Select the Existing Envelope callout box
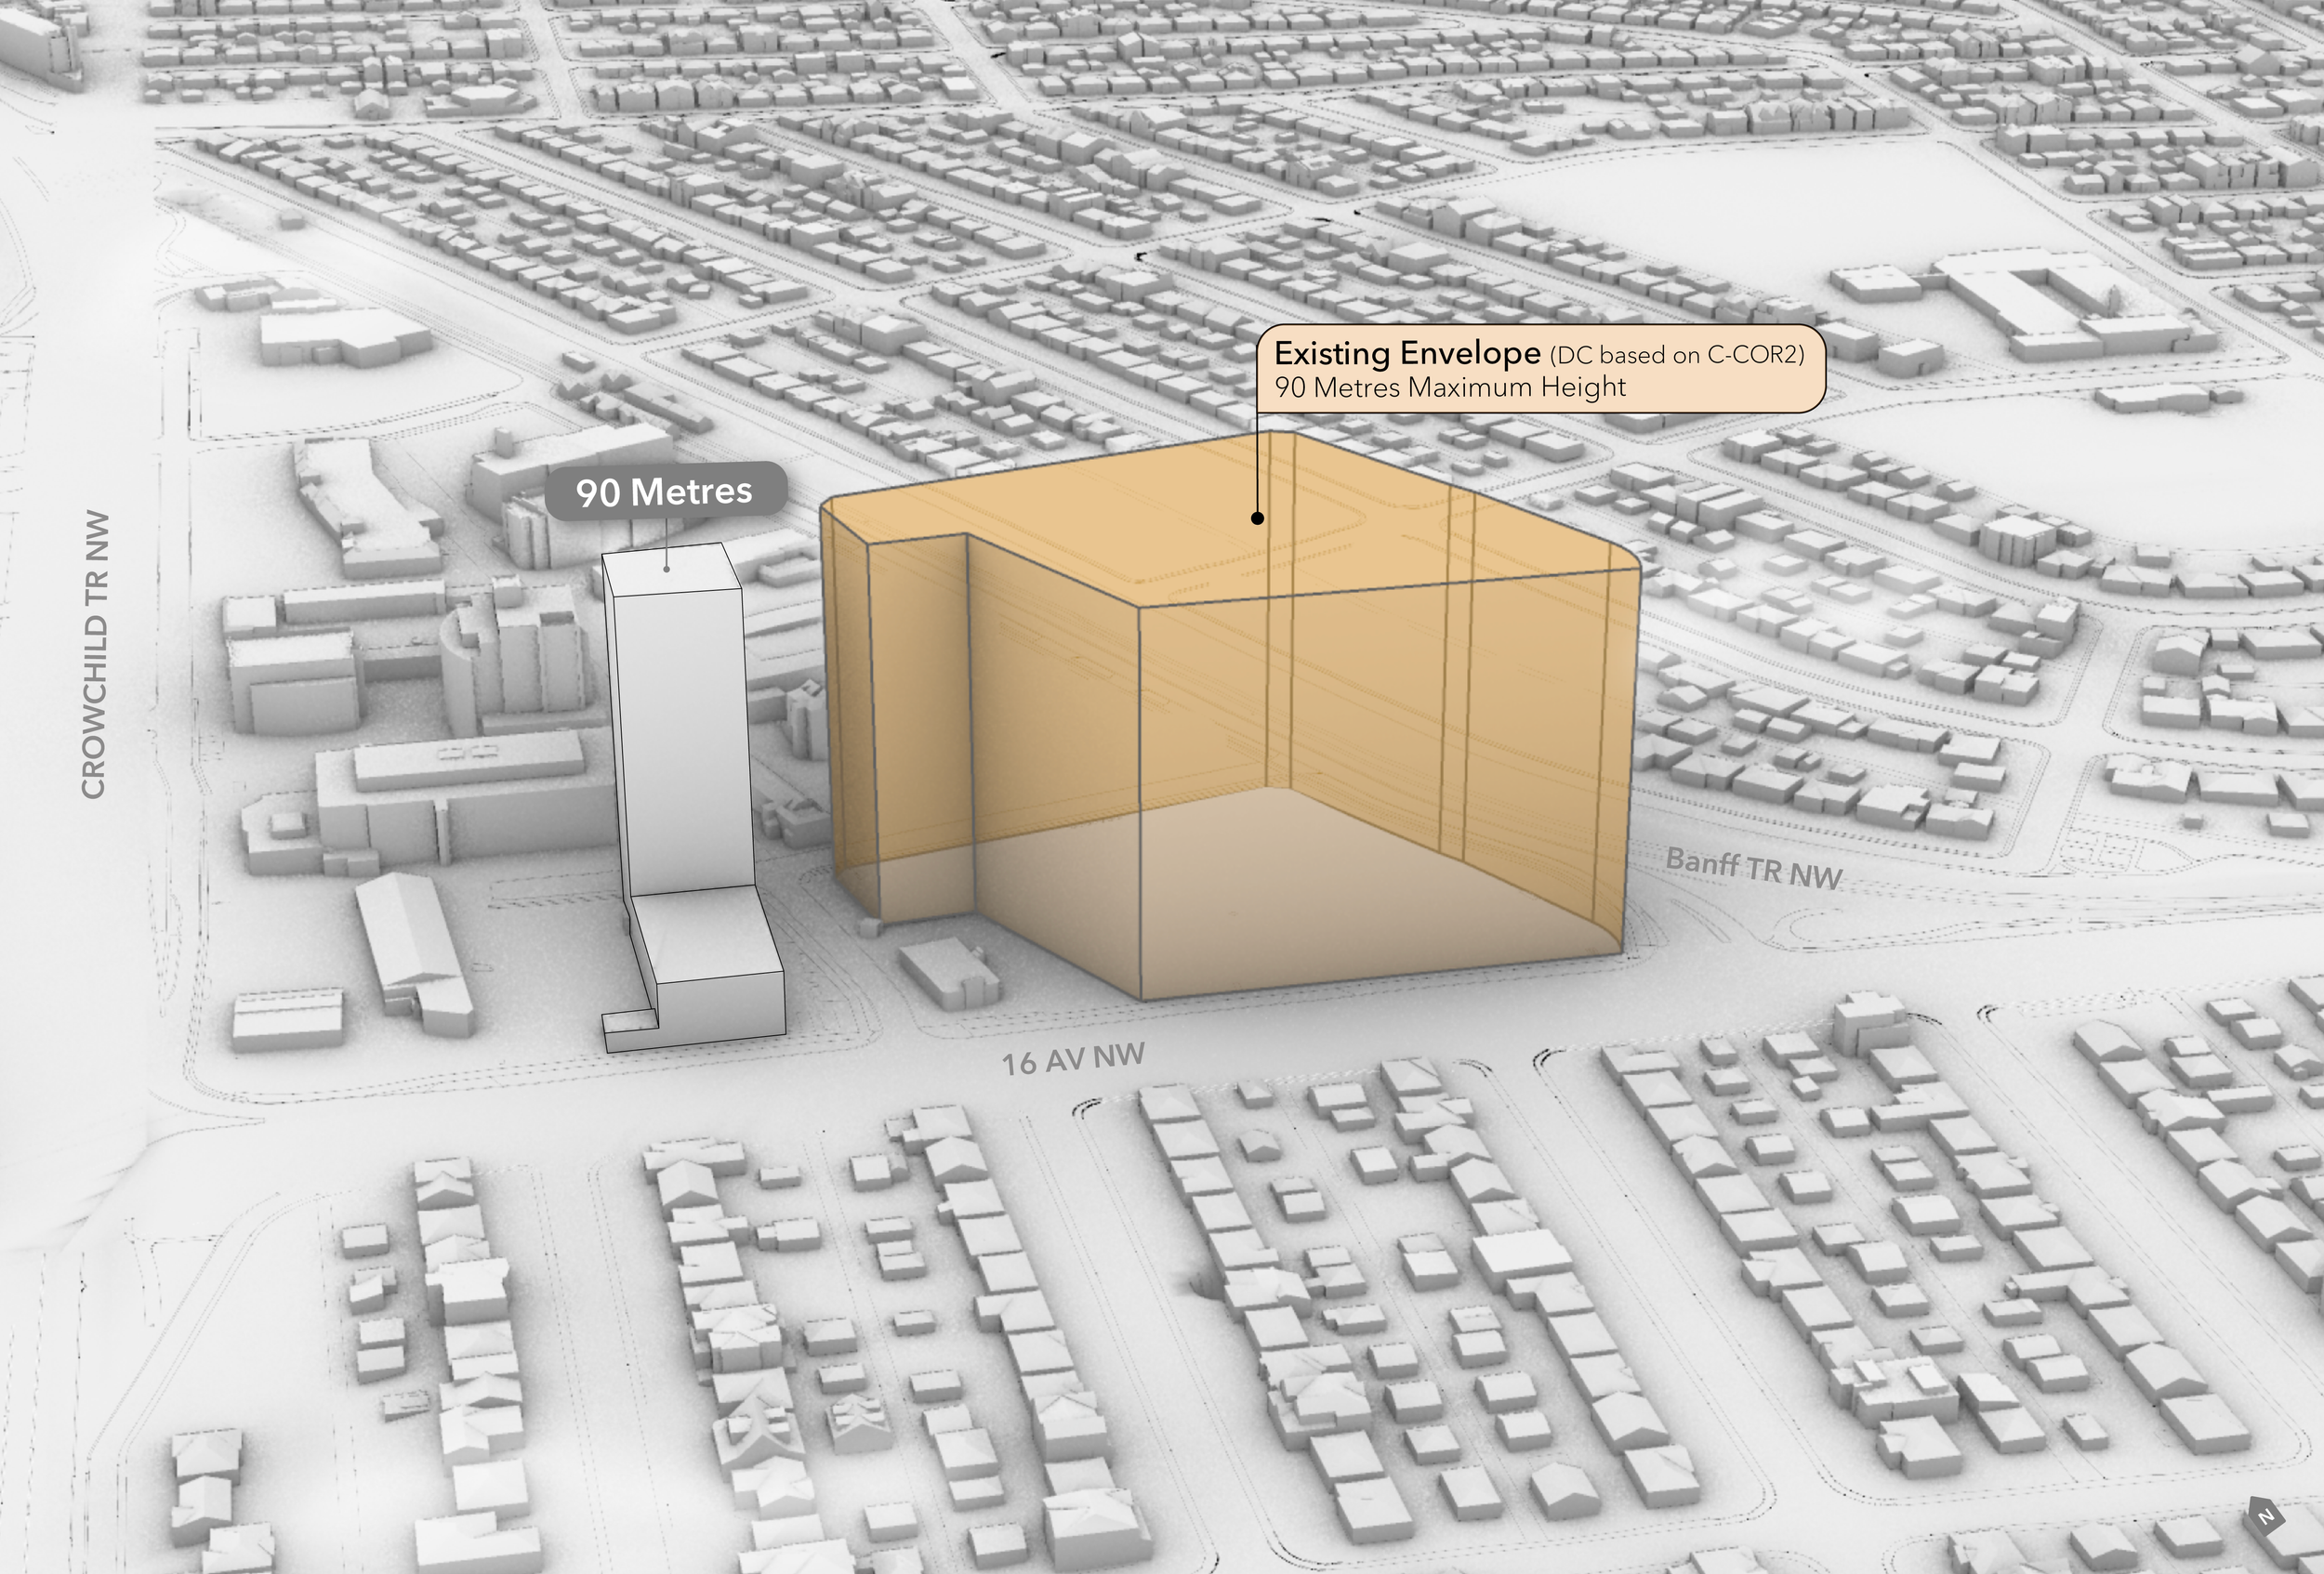The width and height of the screenshot is (2324, 1574). pyautogui.click(x=1540, y=369)
